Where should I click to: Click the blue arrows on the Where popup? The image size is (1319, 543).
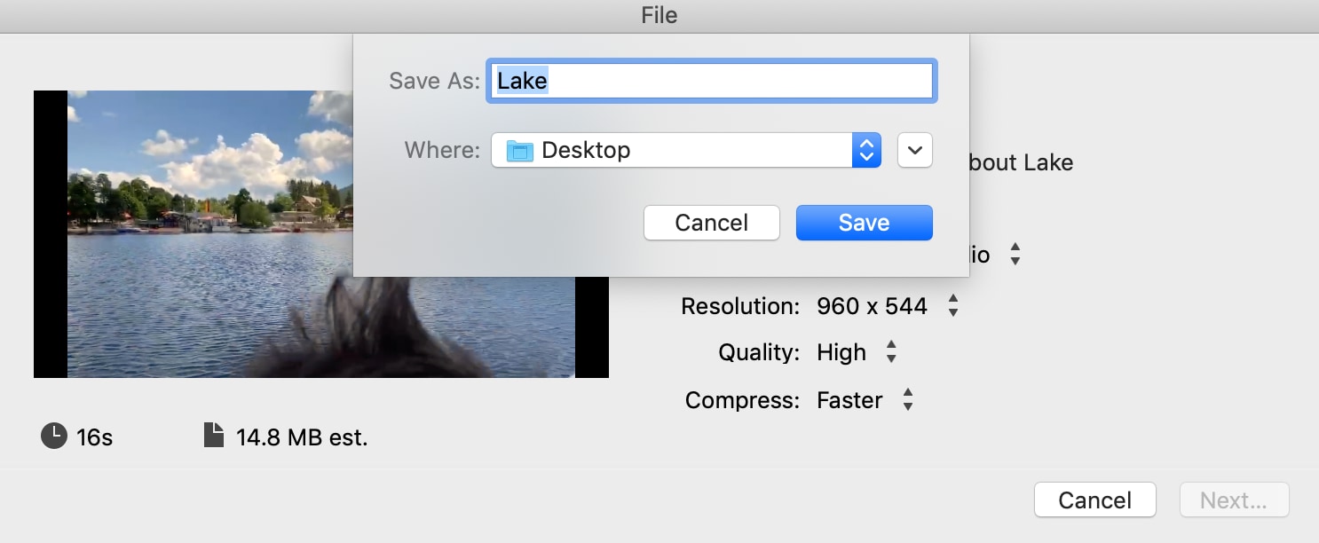[x=866, y=150]
